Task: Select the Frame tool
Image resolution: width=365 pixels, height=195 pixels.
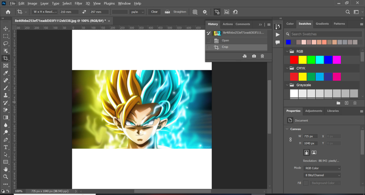Action: (6, 65)
